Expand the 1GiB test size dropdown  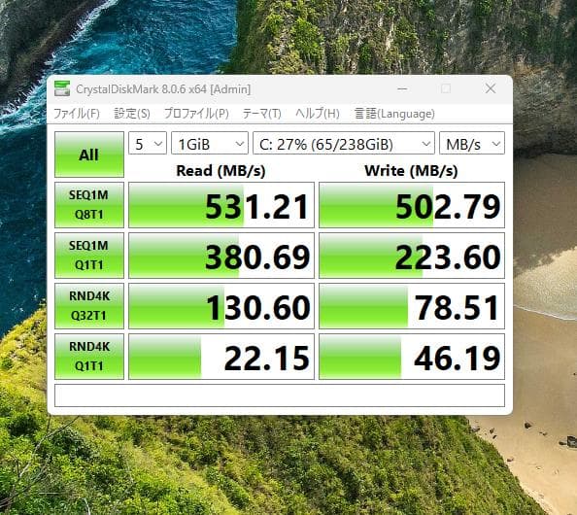click(210, 143)
